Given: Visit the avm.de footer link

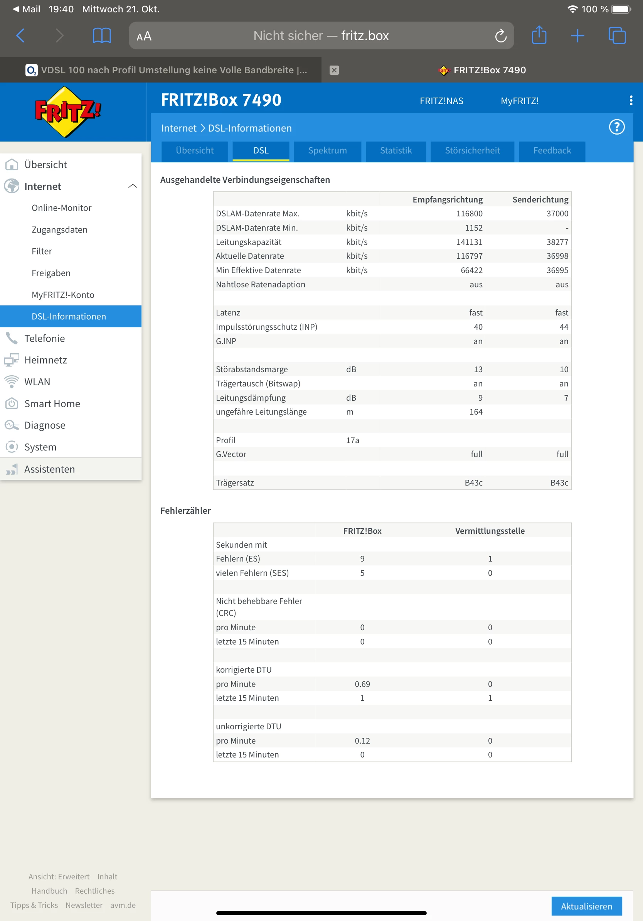Looking at the screenshot, I should pos(123,905).
